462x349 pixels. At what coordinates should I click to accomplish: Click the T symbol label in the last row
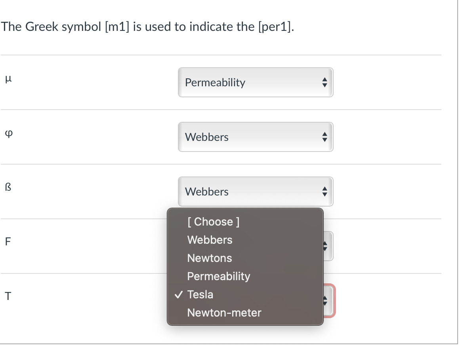tap(7, 296)
